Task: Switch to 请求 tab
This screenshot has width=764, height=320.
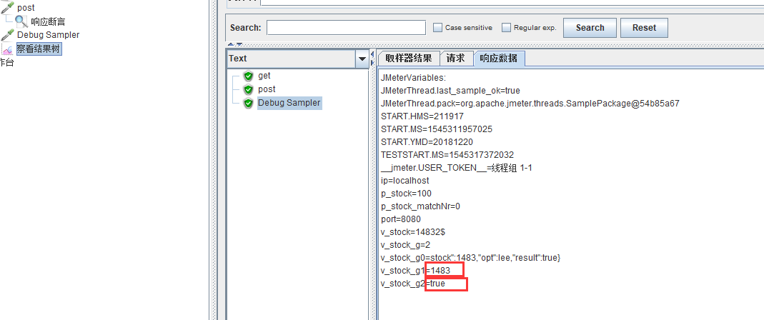Action: tap(456, 59)
